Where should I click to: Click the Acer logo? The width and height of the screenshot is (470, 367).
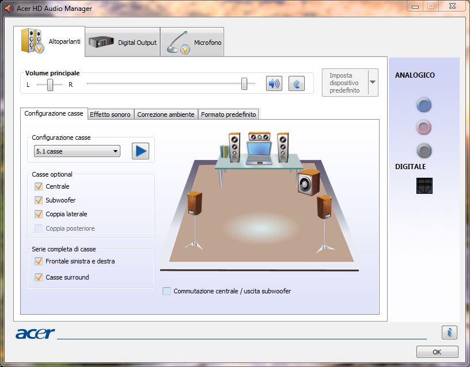tap(35, 333)
